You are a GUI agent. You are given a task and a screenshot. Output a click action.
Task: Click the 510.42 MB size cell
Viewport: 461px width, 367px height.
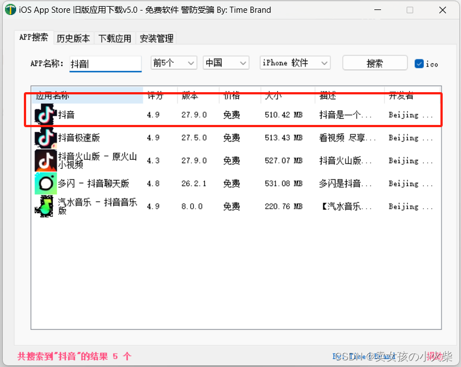(283, 114)
